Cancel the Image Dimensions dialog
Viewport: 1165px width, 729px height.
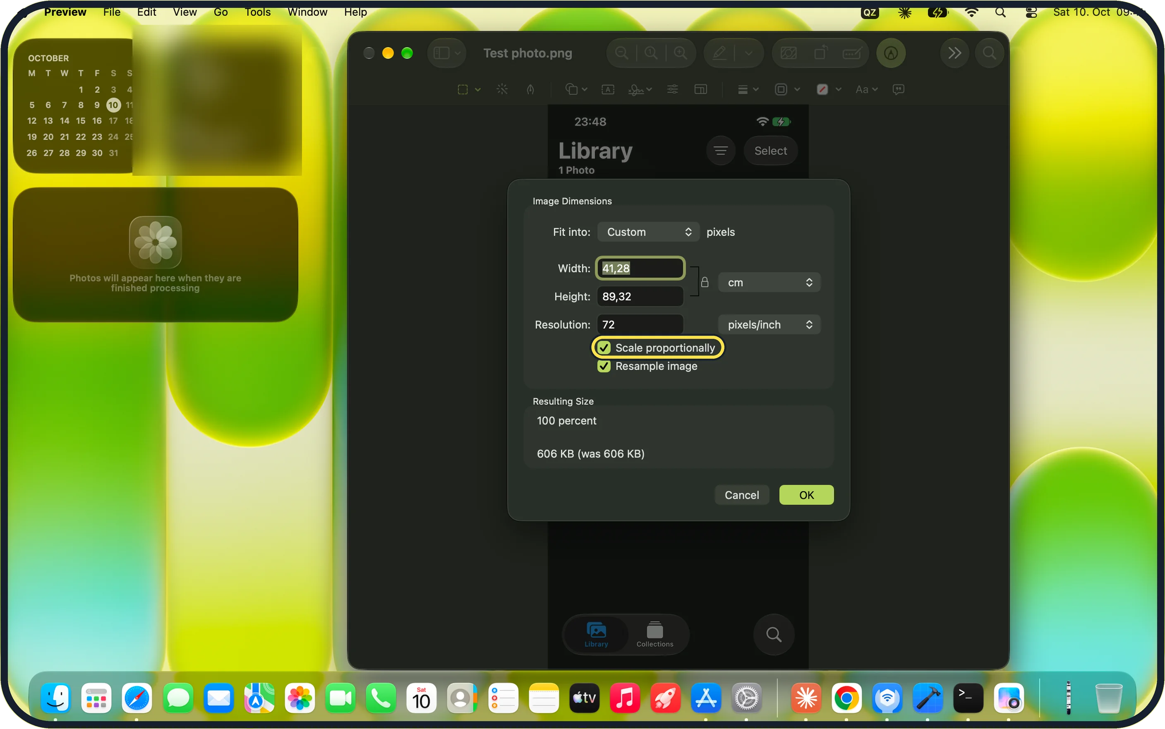point(742,495)
